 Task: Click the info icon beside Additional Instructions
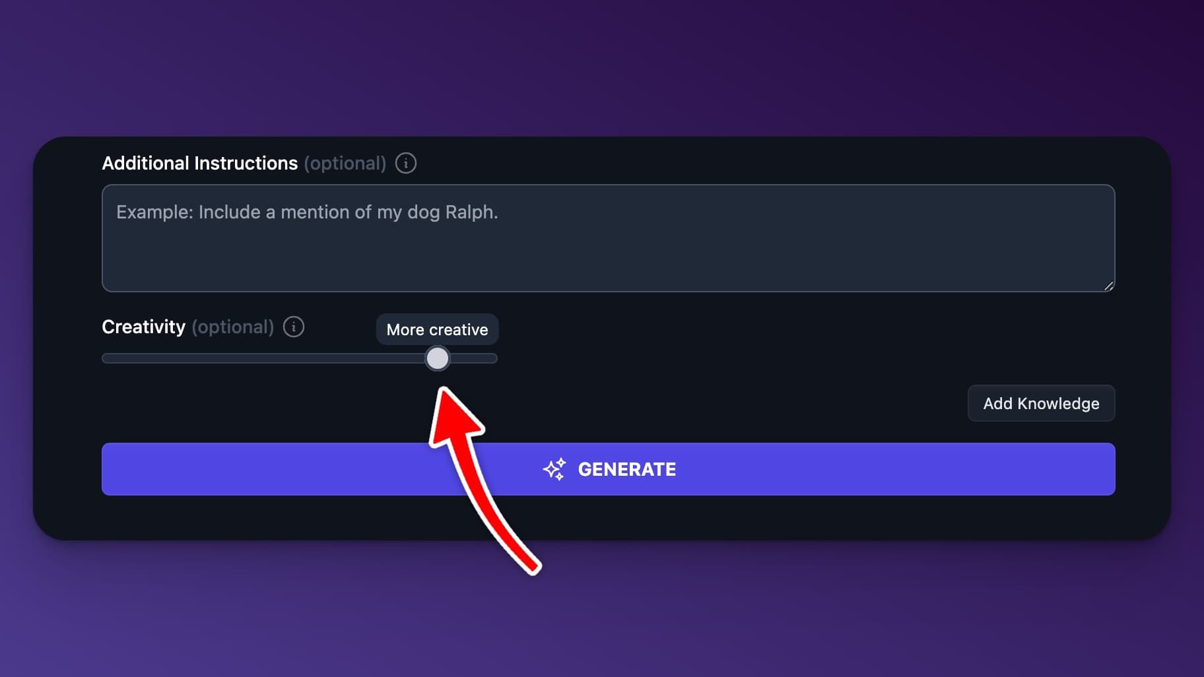405,163
